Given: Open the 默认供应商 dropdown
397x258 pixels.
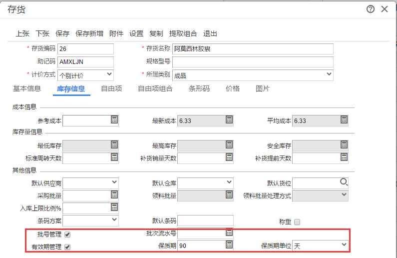Looking at the screenshot, I should (x=91, y=183).
